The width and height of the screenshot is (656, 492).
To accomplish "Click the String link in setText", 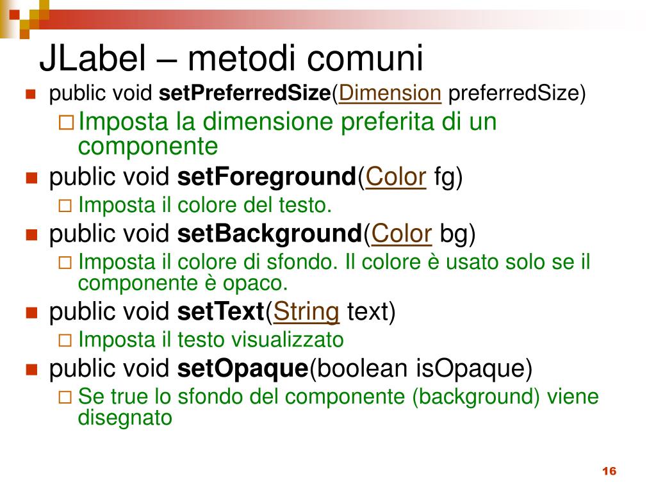I will click(x=306, y=312).
